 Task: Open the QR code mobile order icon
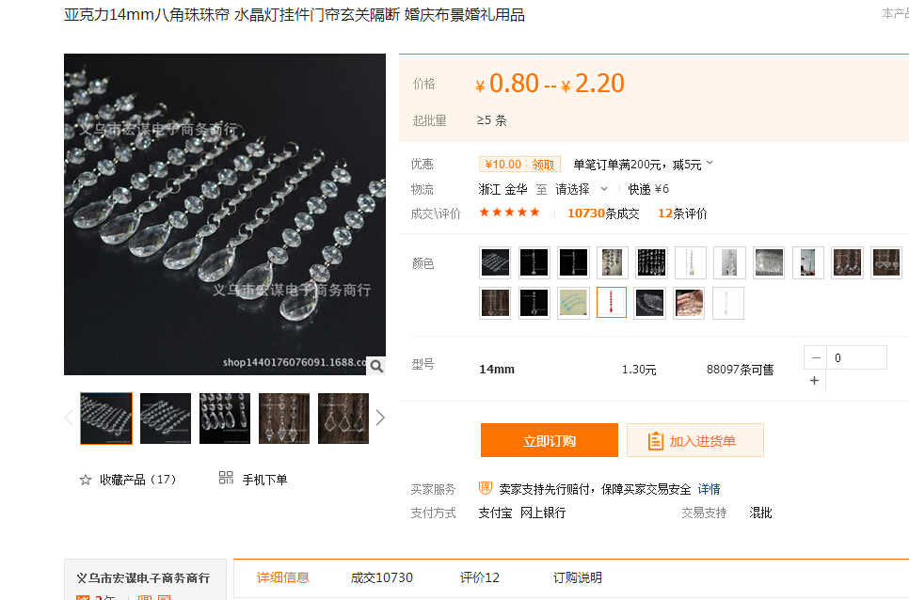click(226, 478)
